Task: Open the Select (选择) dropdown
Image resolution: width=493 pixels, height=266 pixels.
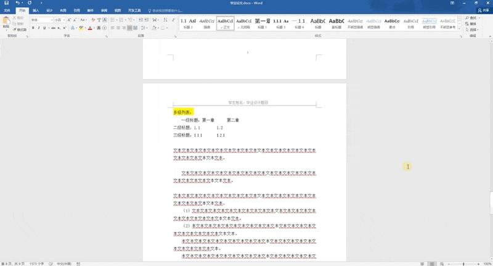Action: pos(473,30)
